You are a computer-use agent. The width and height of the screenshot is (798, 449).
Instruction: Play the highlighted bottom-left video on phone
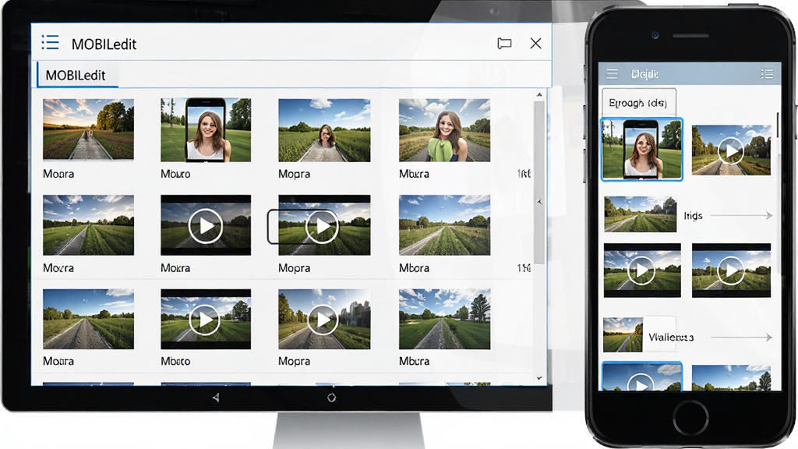click(641, 377)
